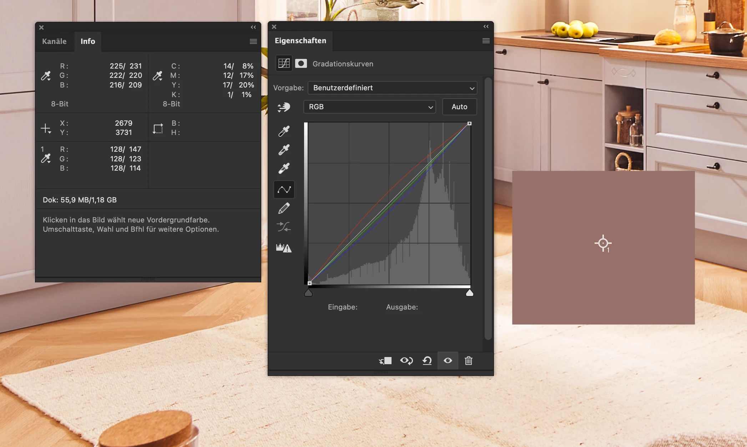This screenshot has width=747, height=447.
Task: Click the smooth curve values icon
Action: click(x=284, y=227)
